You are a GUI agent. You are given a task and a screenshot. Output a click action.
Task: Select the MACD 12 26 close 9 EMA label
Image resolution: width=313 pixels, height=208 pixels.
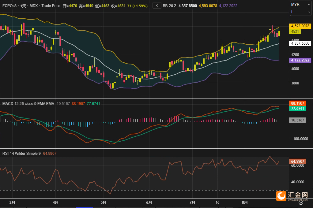pyautogui.click(x=28, y=104)
